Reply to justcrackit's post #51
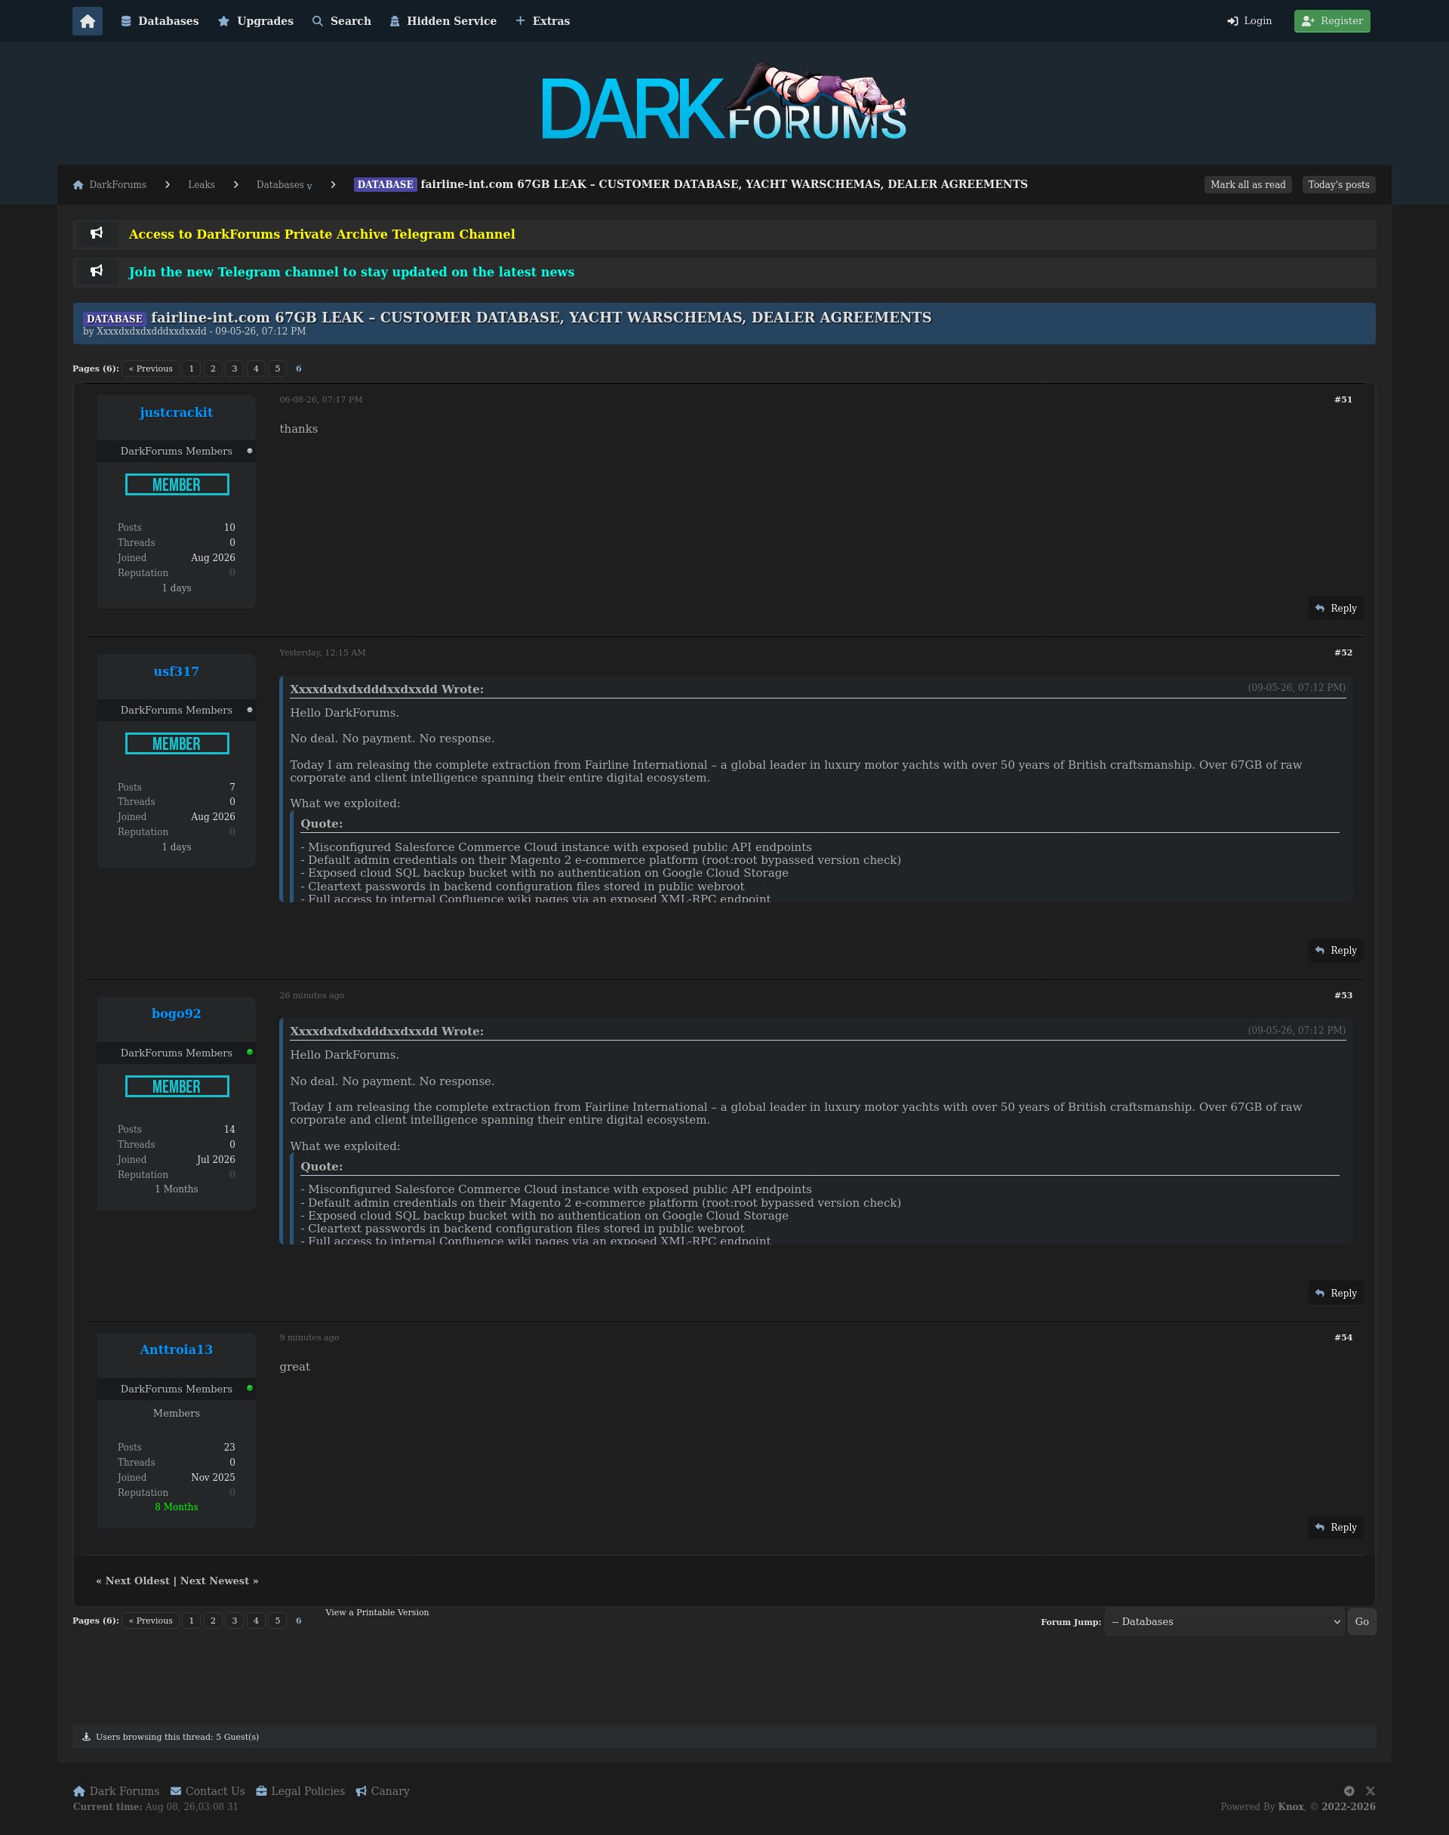The image size is (1449, 1835). [x=1335, y=609]
